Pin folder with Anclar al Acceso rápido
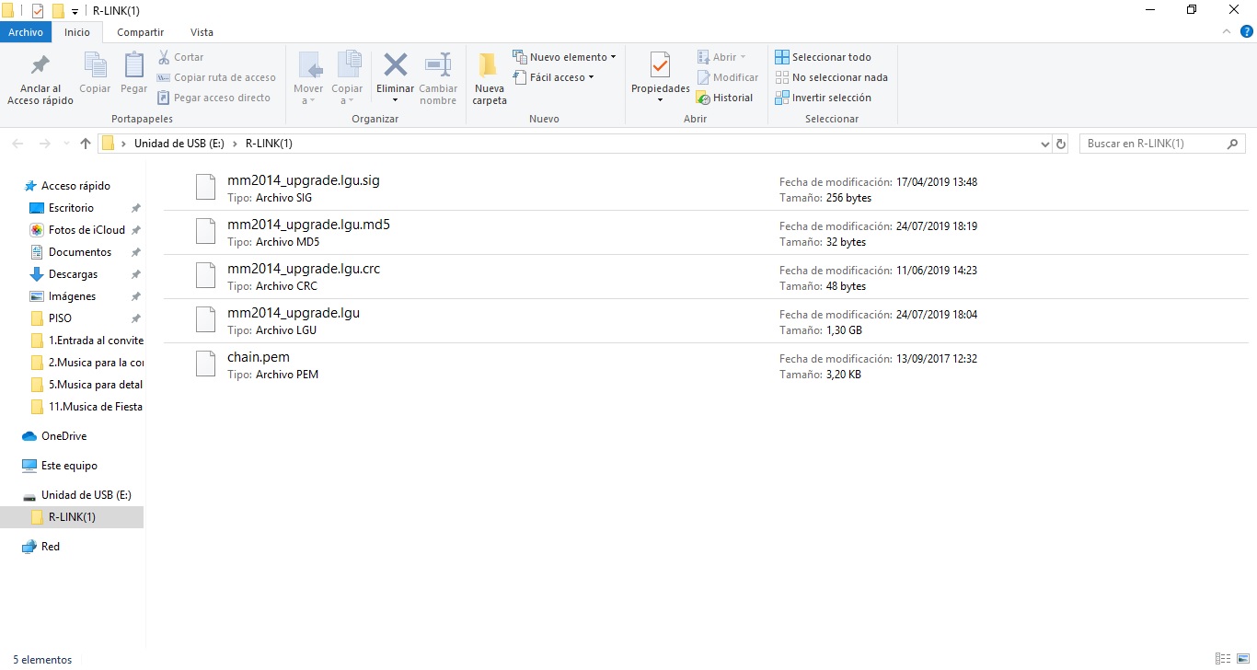This screenshot has width=1257, height=670. tap(40, 79)
